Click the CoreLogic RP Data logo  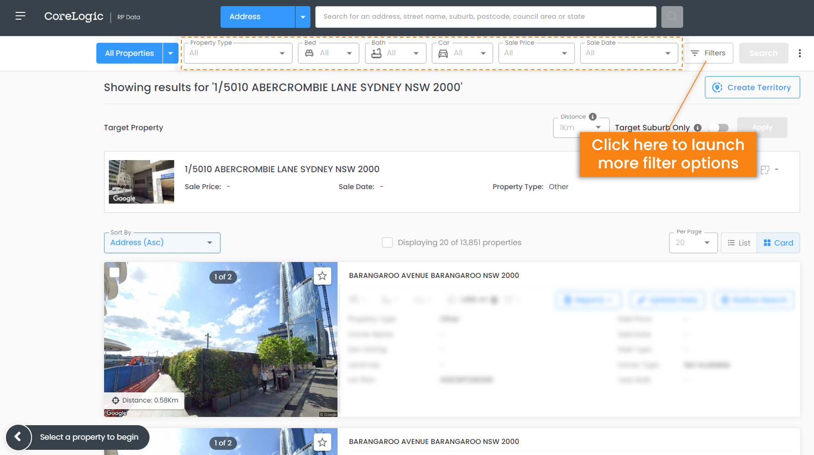(92, 17)
